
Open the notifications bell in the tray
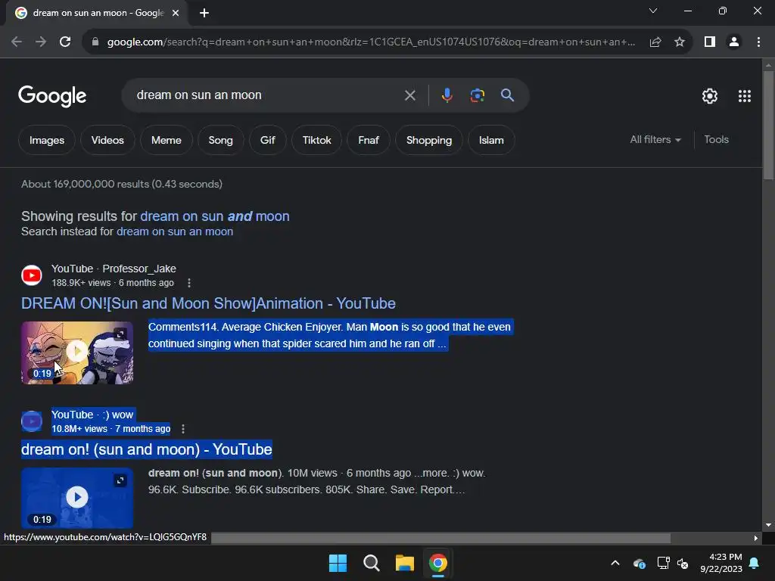(x=755, y=563)
